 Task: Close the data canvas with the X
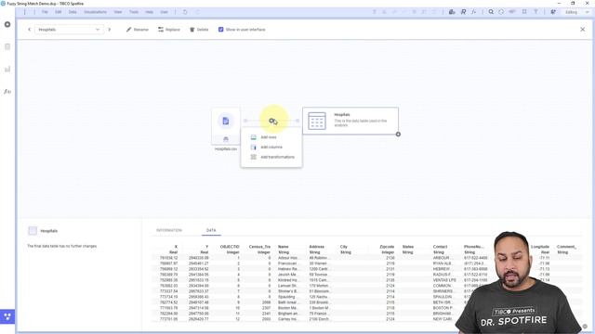tap(583, 29)
